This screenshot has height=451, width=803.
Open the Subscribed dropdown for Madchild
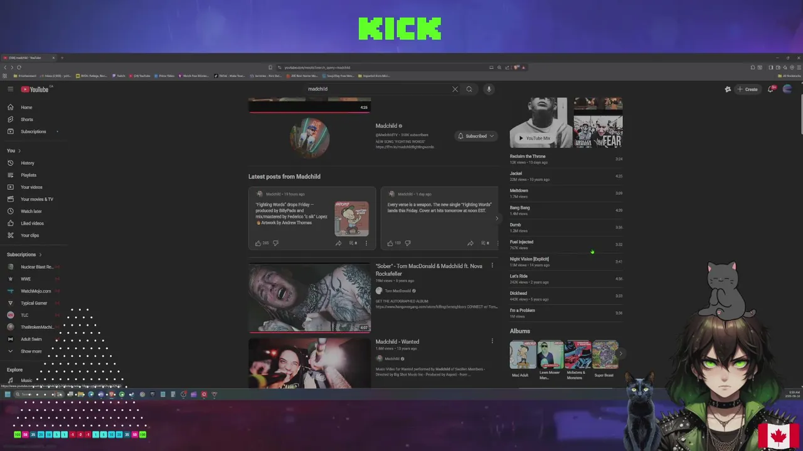coord(476,136)
